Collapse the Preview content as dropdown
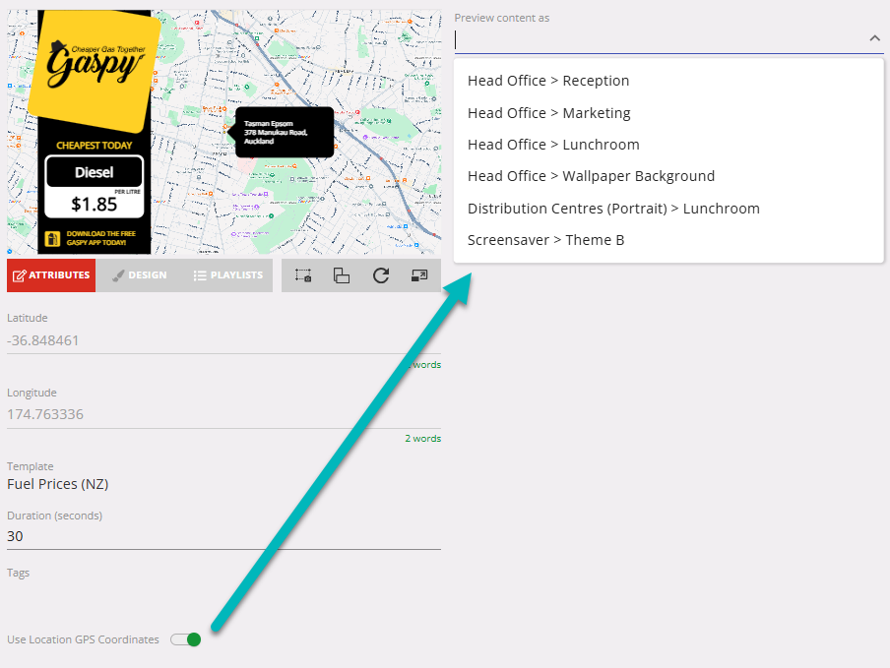Viewport: 890px width, 668px height. tap(874, 38)
